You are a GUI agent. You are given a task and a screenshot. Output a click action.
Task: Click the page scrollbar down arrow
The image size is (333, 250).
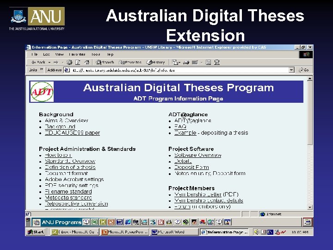pyautogui.click(x=310, y=207)
